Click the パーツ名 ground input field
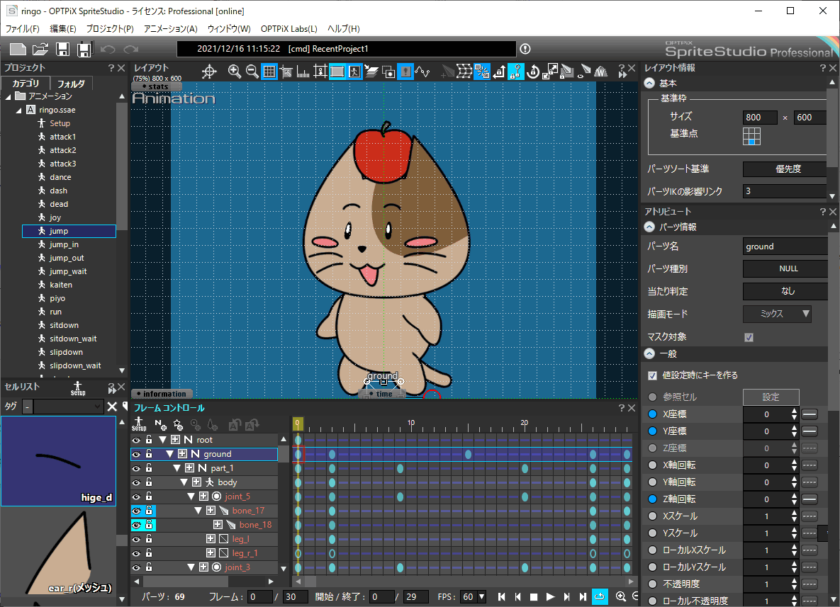Viewport: 840px width, 607px height. pyautogui.click(x=785, y=246)
